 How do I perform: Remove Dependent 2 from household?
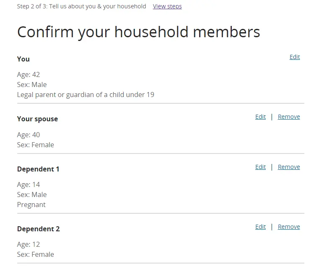click(x=289, y=227)
